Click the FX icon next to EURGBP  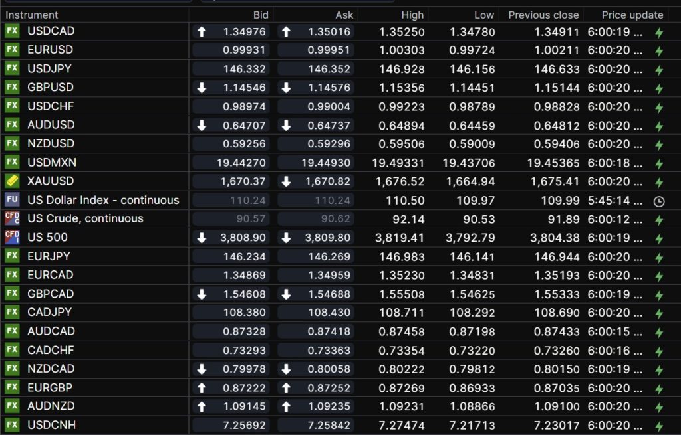(x=12, y=387)
